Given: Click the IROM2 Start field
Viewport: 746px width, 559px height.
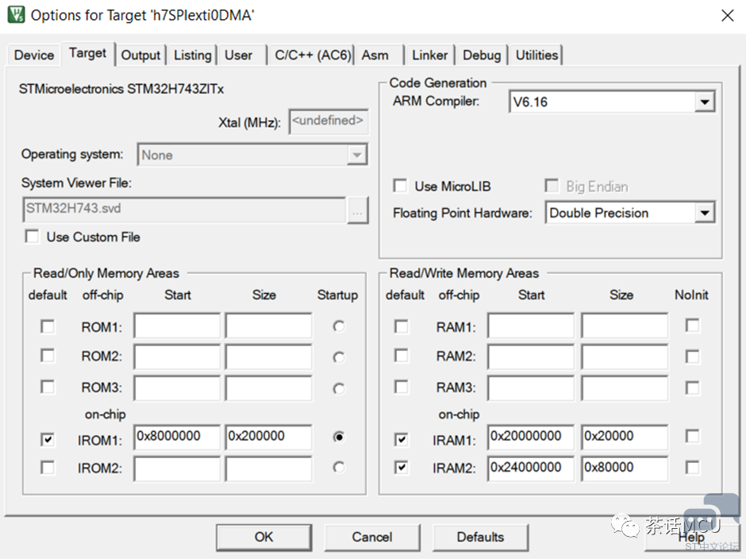Looking at the screenshot, I should 178,468.
